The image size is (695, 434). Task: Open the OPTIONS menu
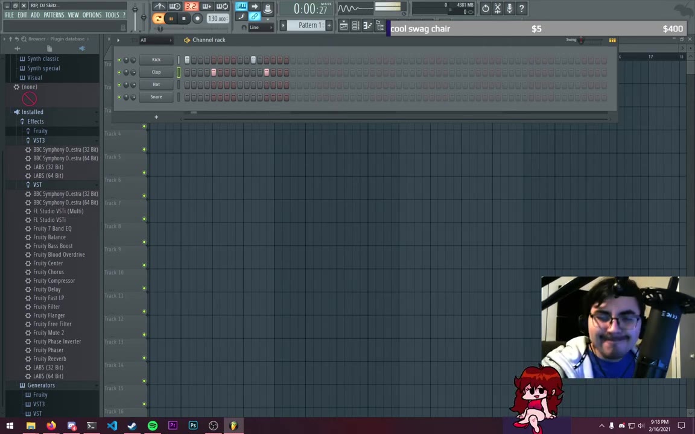coord(92,15)
